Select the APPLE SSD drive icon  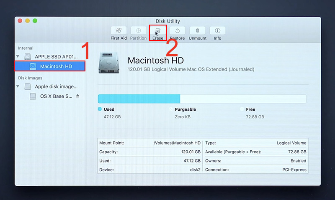click(28, 57)
